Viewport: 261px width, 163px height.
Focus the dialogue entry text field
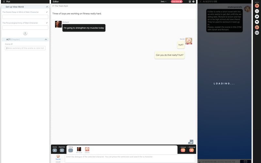coord(130,158)
